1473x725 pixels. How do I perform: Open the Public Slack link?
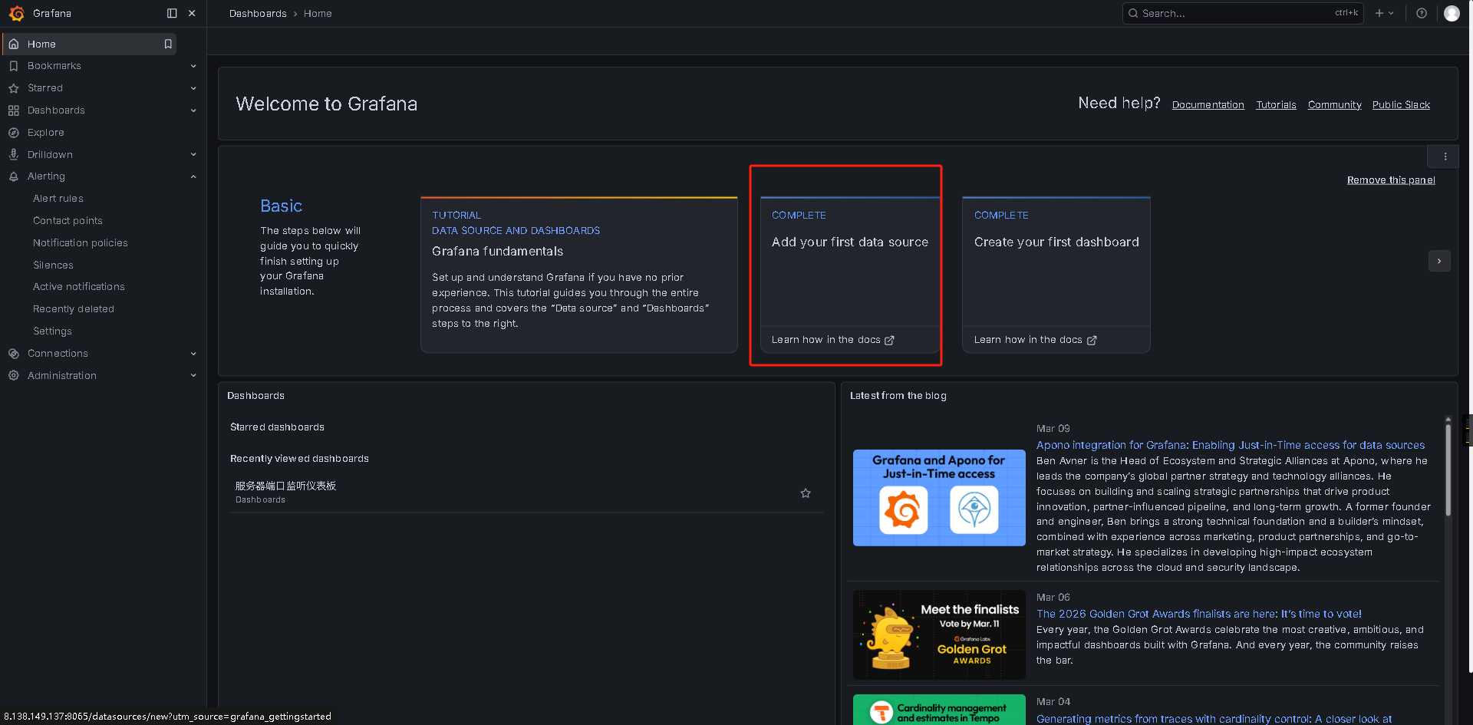(x=1401, y=105)
